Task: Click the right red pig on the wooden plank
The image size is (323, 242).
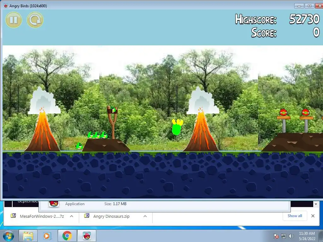Action: click(x=305, y=112)
